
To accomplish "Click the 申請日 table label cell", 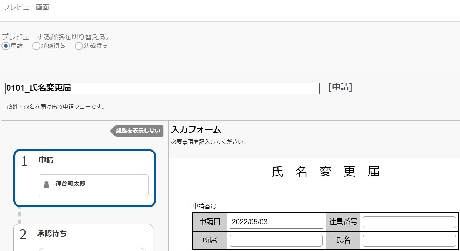I will [210, 222].
